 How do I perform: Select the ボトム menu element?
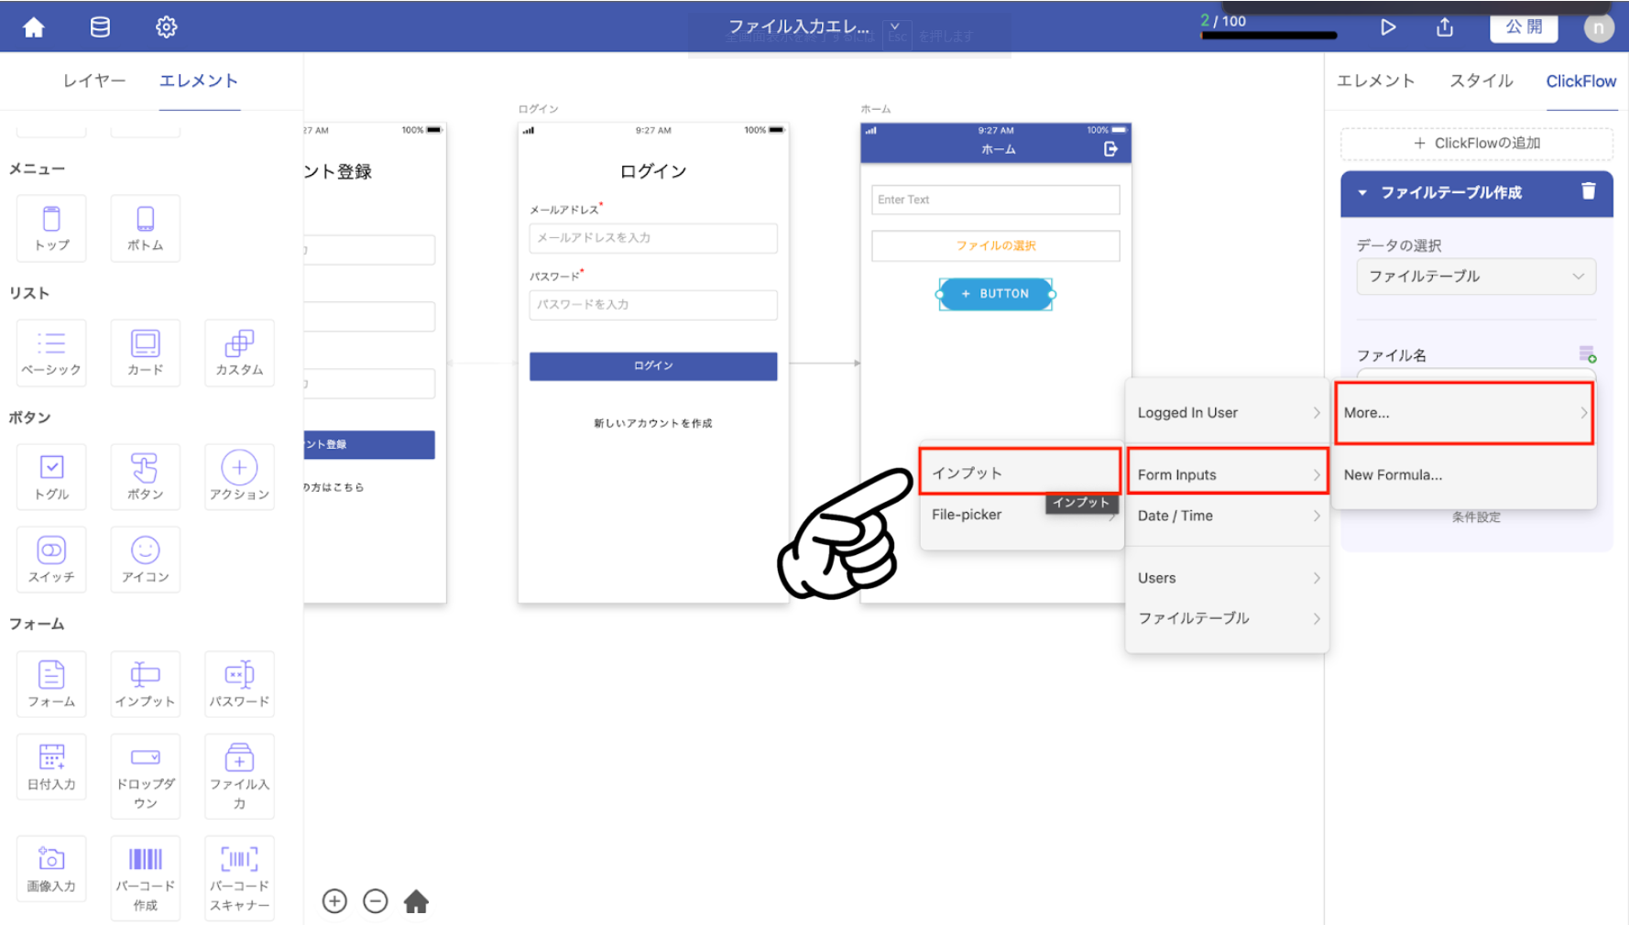(x=145, y=228)
